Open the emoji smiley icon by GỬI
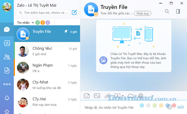This screenshot has height=114, width=187. tap(169, 107)
